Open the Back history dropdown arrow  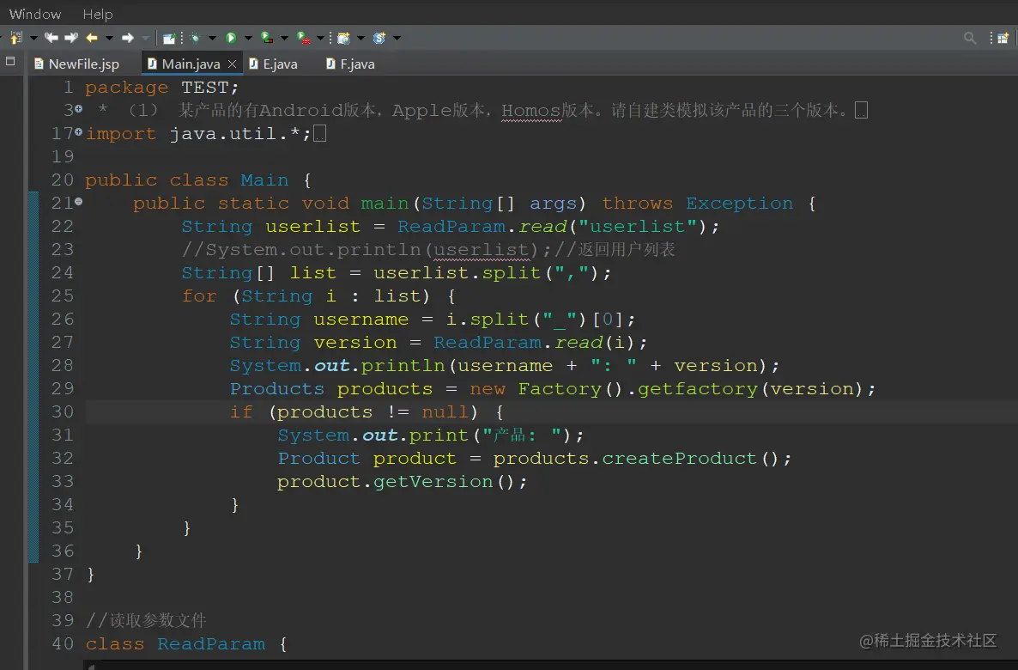point(109,38)
